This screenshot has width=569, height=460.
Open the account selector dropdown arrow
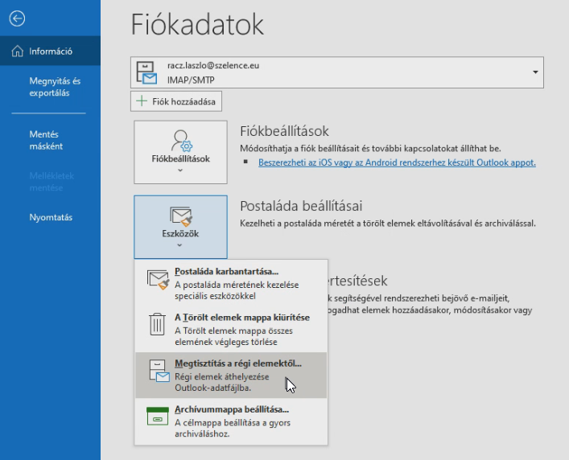click(x=535, y=72)
